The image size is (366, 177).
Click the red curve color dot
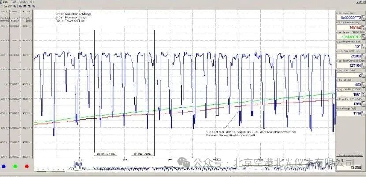26,166
